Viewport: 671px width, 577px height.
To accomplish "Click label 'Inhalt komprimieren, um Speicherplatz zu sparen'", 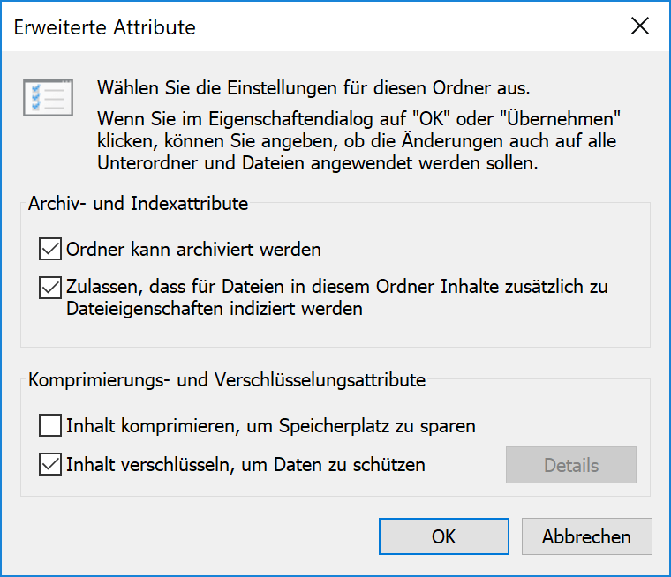I will point(271,426).
